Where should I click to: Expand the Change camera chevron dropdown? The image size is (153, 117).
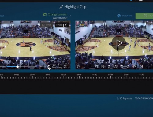click(69, 16)
